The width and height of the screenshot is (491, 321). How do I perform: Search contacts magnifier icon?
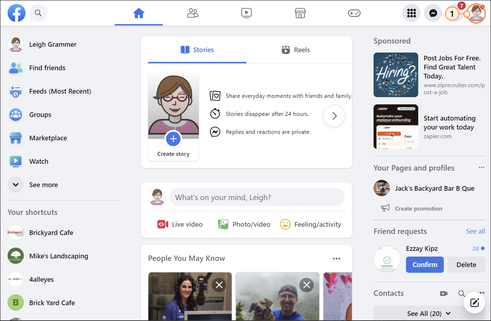tap(461, 294)
